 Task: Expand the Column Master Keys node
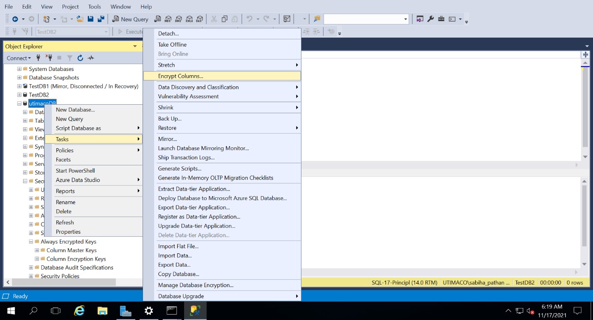coord(37,250)
